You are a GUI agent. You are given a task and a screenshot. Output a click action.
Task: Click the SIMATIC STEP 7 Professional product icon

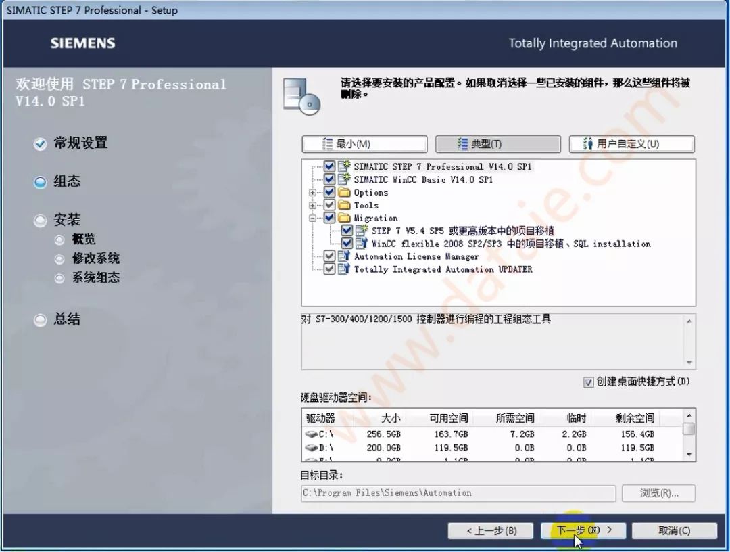pos(344,166)
